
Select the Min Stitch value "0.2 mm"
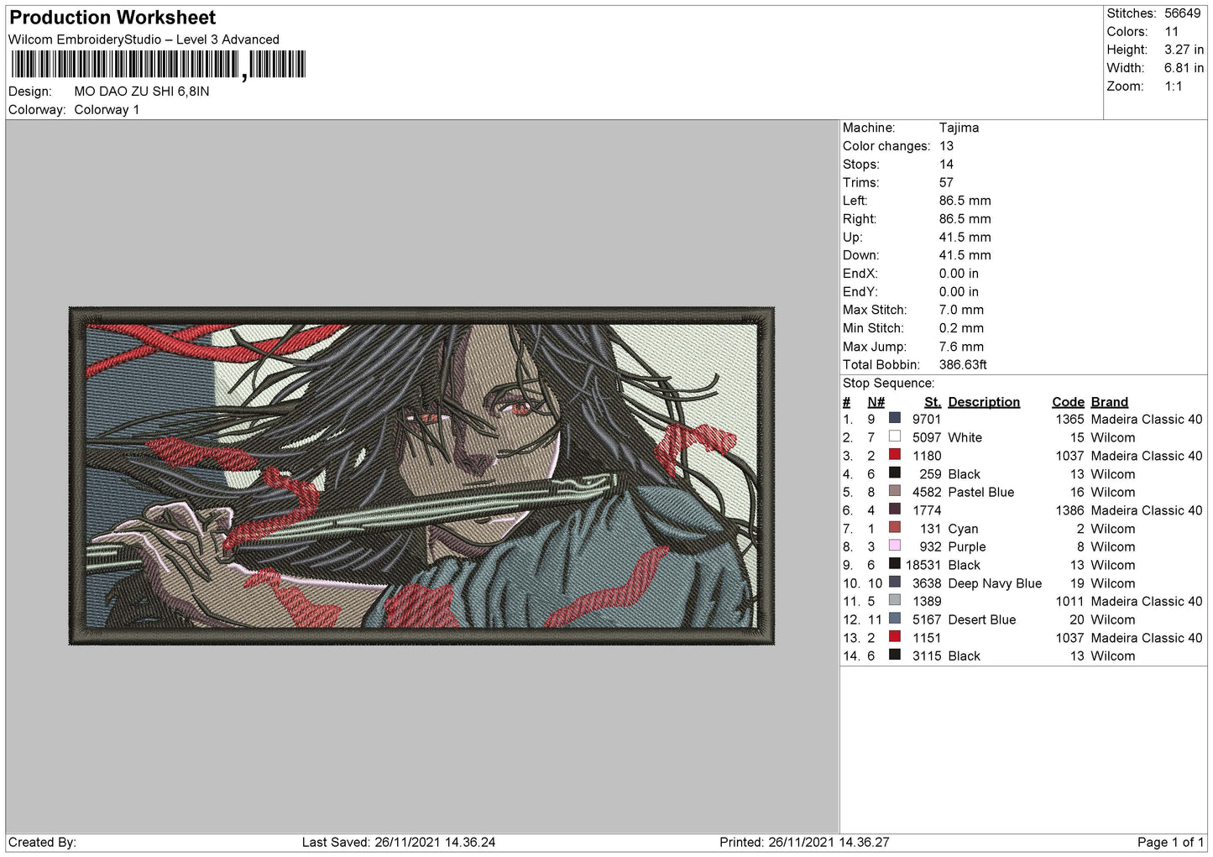[x=961, y=328]
